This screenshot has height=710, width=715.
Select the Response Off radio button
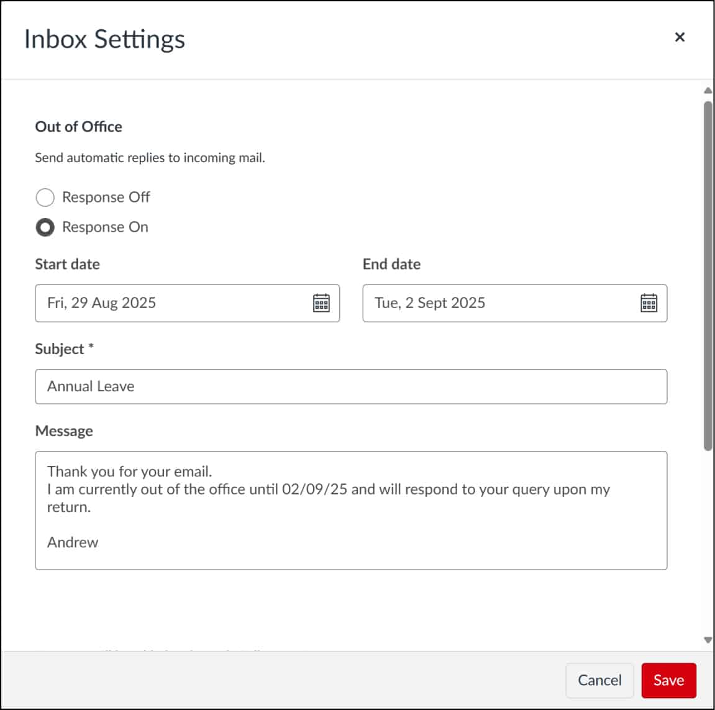[x=45, y=198]
